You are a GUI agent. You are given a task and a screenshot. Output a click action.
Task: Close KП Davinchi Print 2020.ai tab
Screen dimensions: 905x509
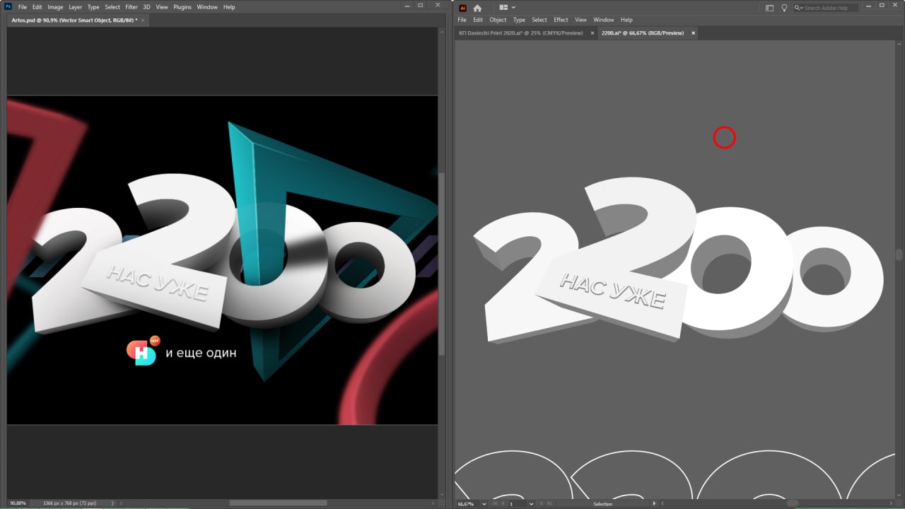tap(592, 33)
